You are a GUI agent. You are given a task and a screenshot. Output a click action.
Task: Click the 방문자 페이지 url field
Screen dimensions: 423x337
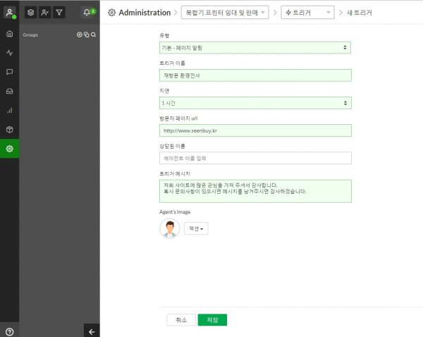(x=255, y=130)
